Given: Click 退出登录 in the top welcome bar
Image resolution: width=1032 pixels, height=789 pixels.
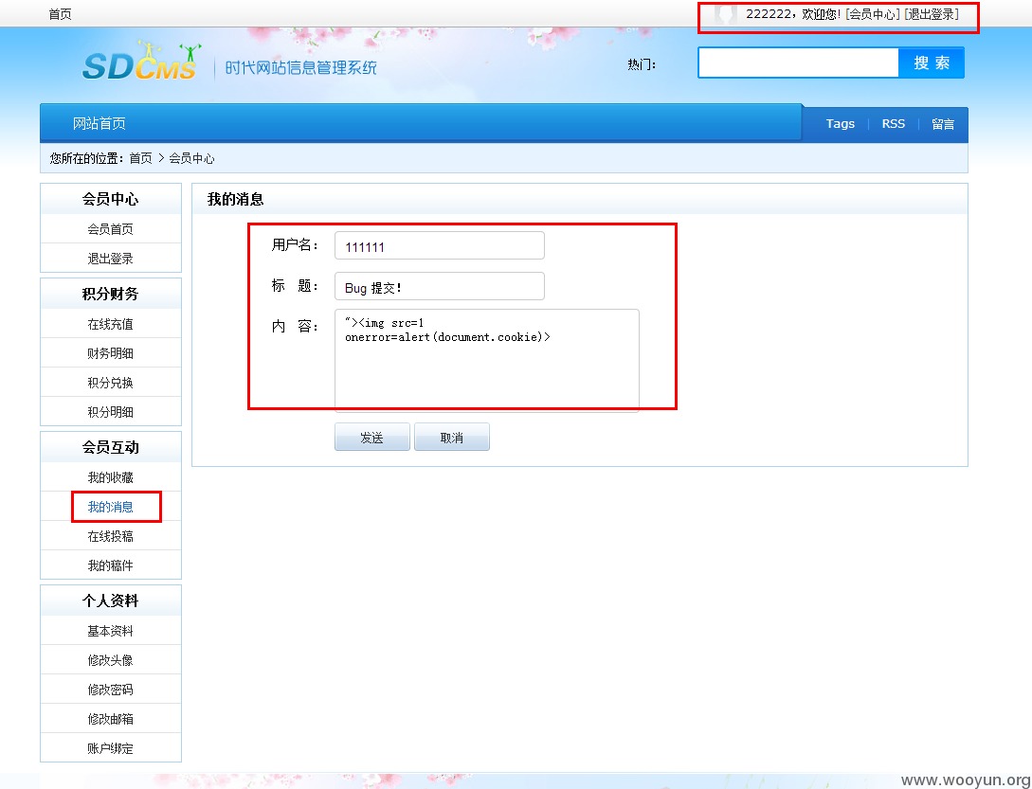Looking at the screenshot, I should coord(933,15).
